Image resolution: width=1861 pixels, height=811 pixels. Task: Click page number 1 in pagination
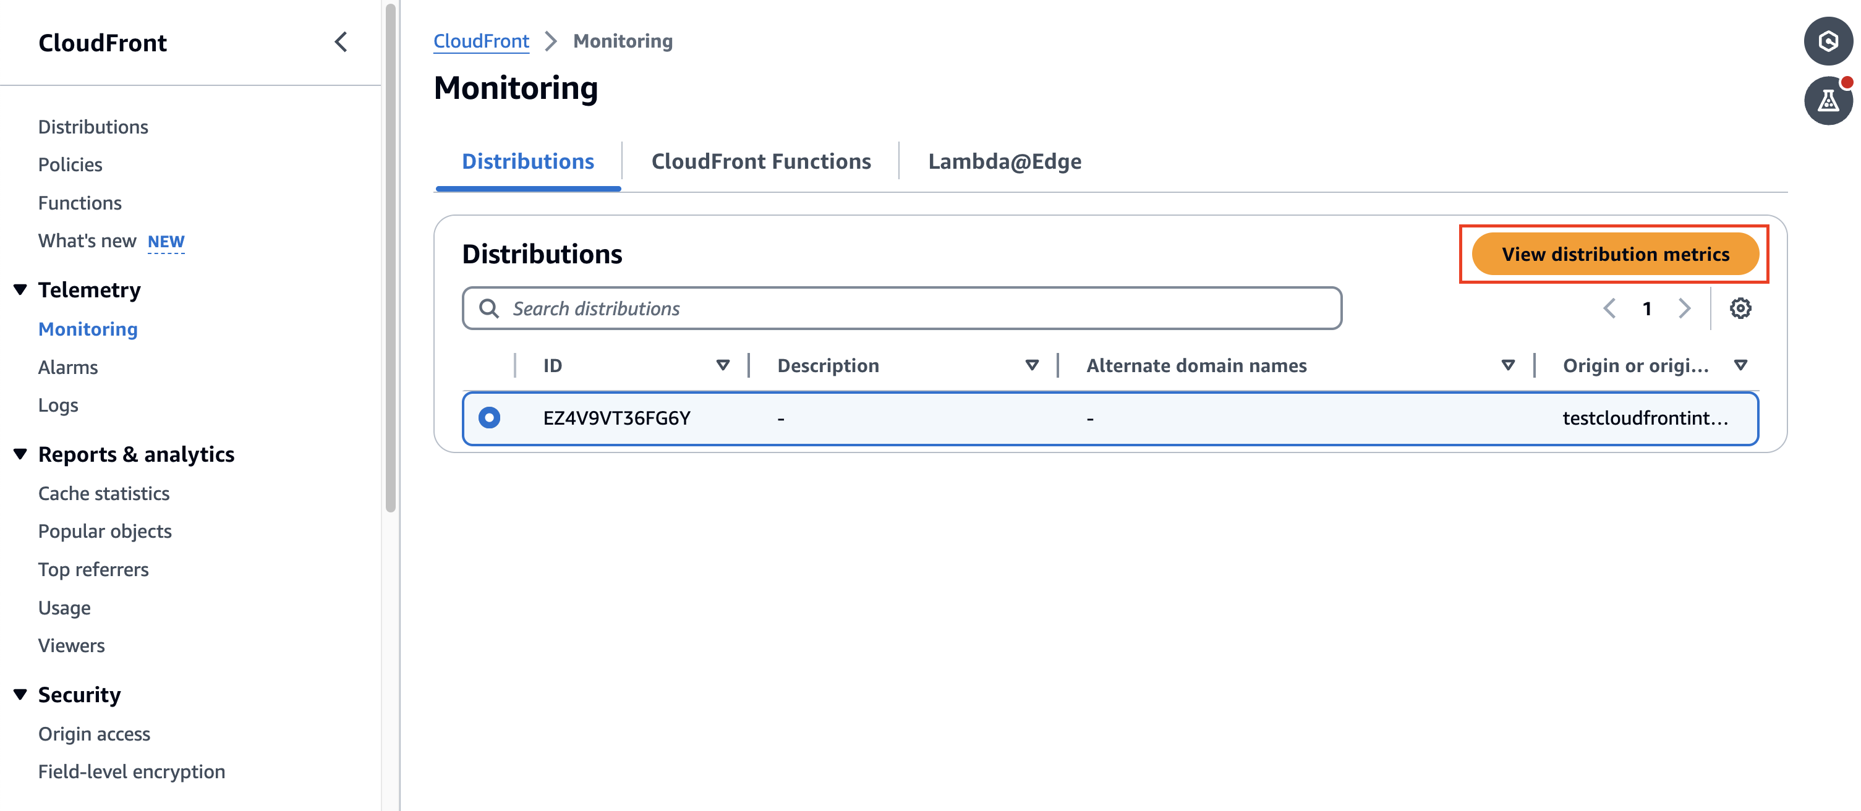pos(1647,308)
